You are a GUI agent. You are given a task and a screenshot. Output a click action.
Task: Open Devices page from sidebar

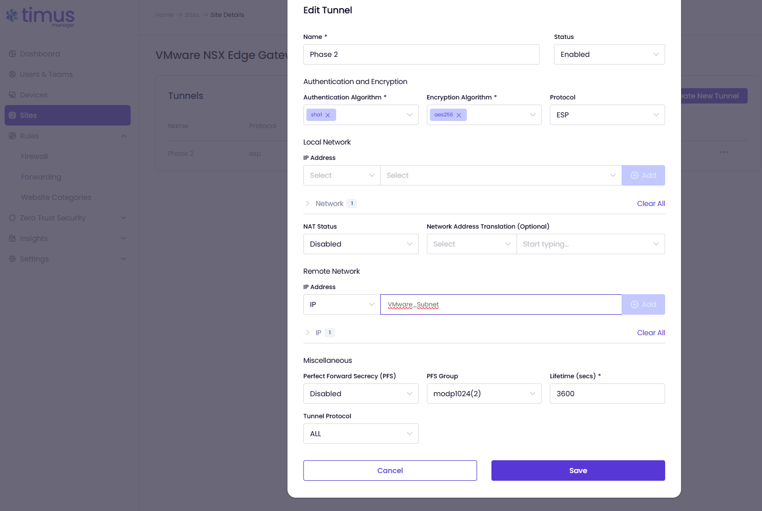click(34, 95)
